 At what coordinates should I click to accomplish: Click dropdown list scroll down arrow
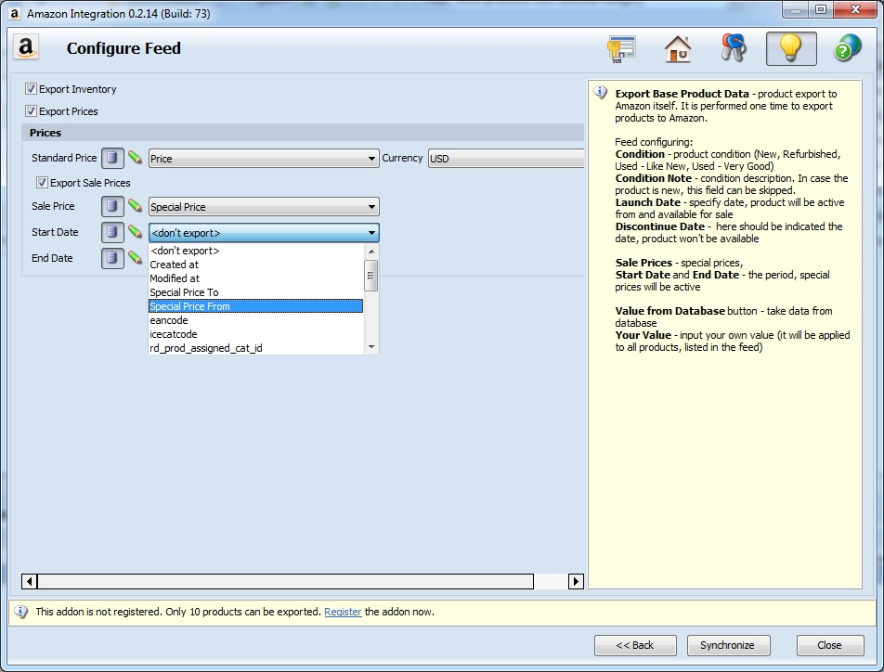click(371, 347)
